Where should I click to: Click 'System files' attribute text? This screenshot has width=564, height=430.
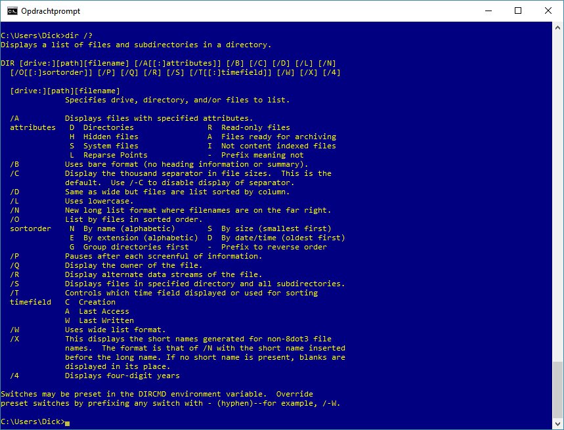111,146
